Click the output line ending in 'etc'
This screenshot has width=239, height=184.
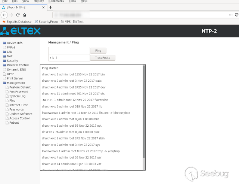click(x=73, y=94)
